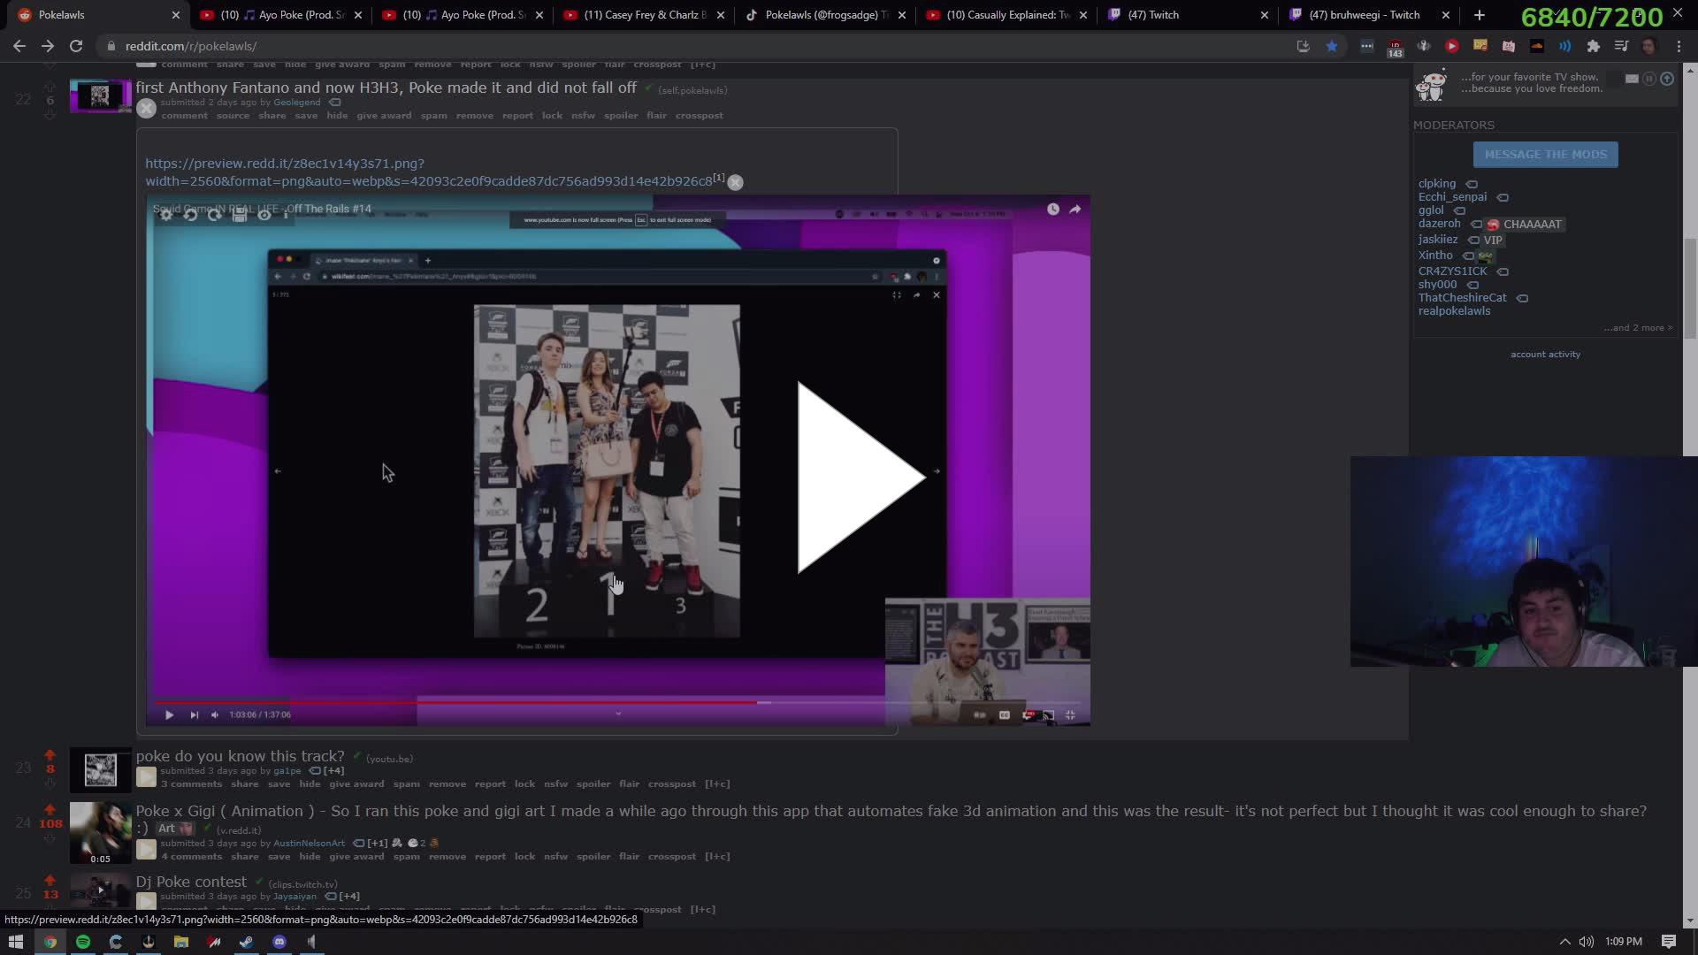Mute the video using the volume icon
The height and width of the screenshot is (955, 1698).
[x=214, y=714]
